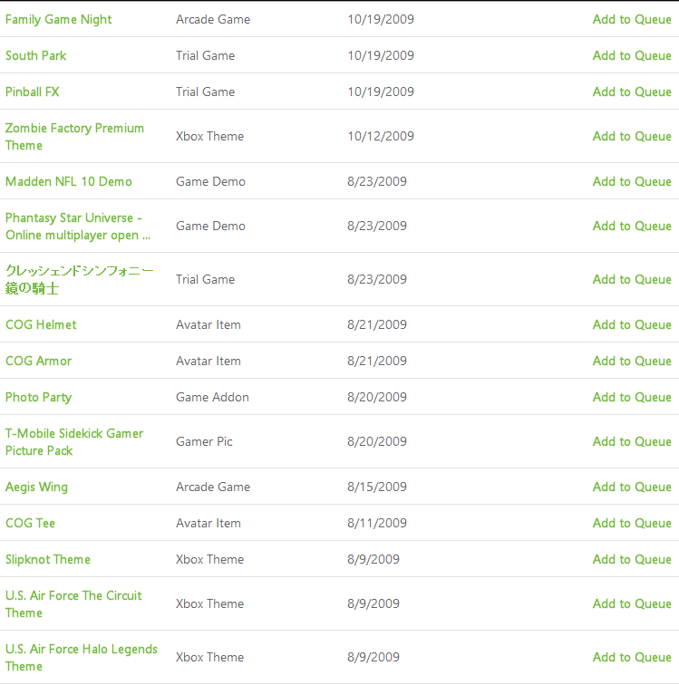
Task: Open the South Park title link
Action: pos(36,56)
